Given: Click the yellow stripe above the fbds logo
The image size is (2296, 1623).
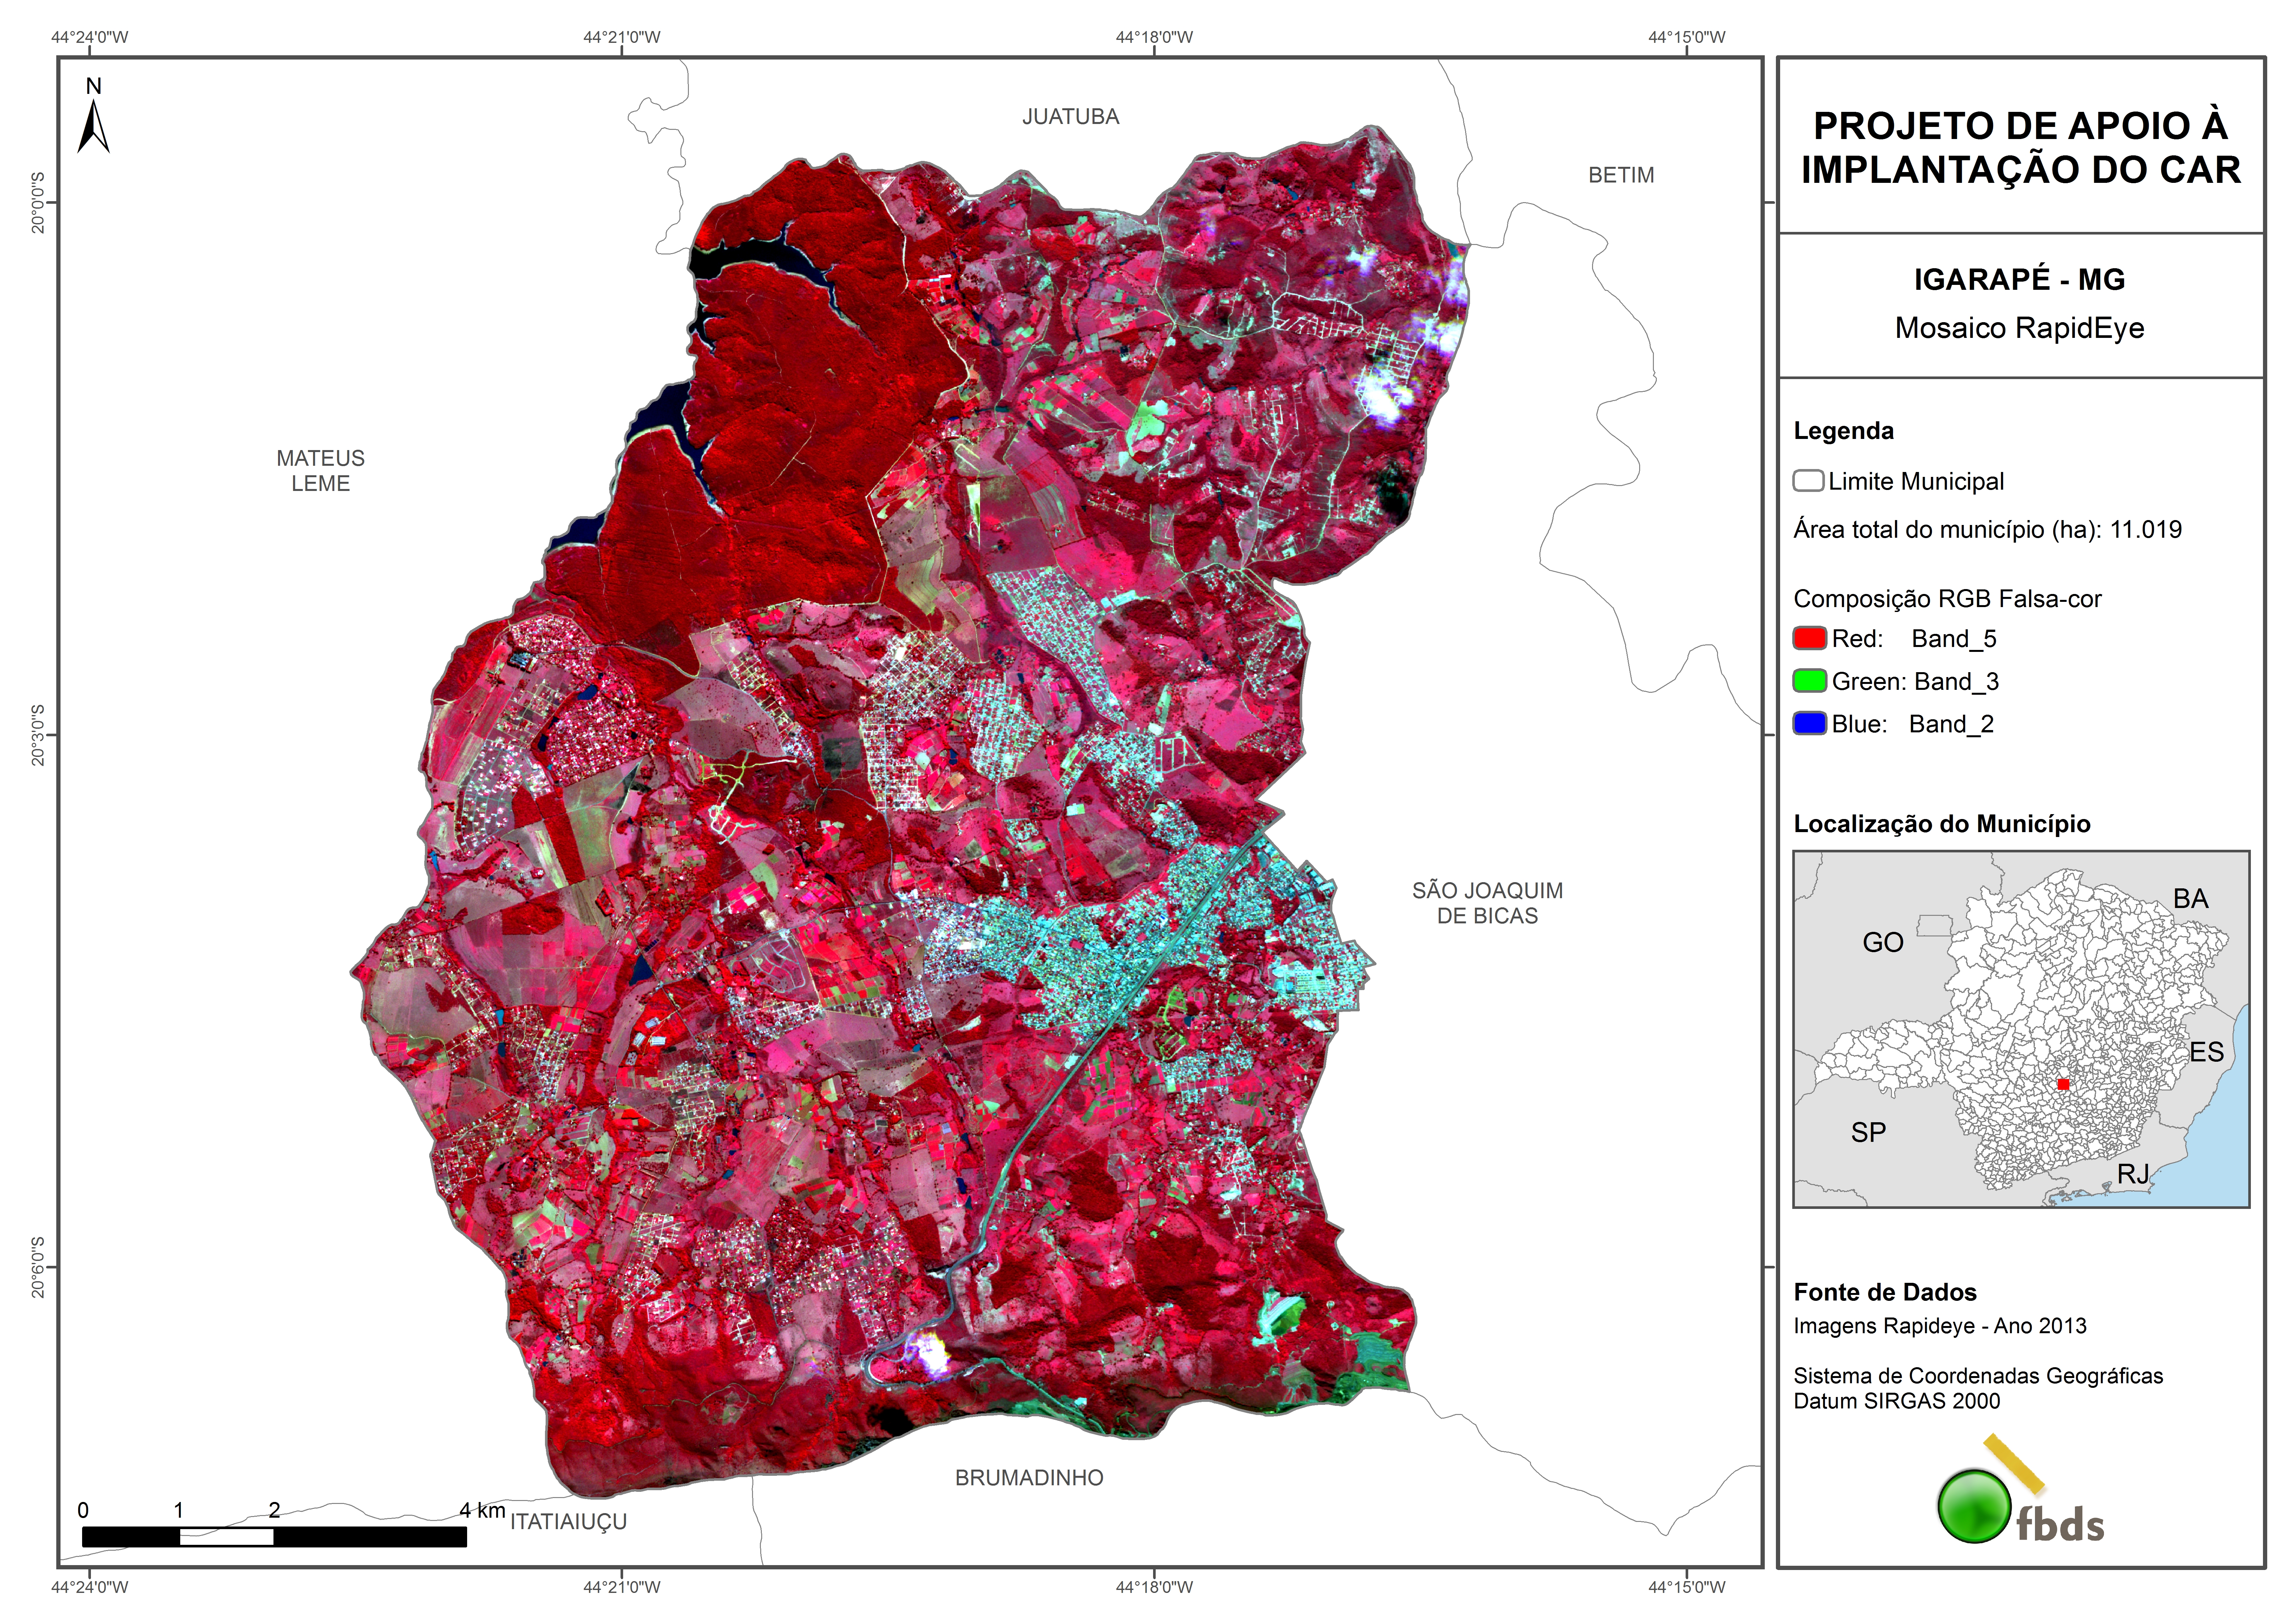Looking at the screenshot, I should 2014,1464.
